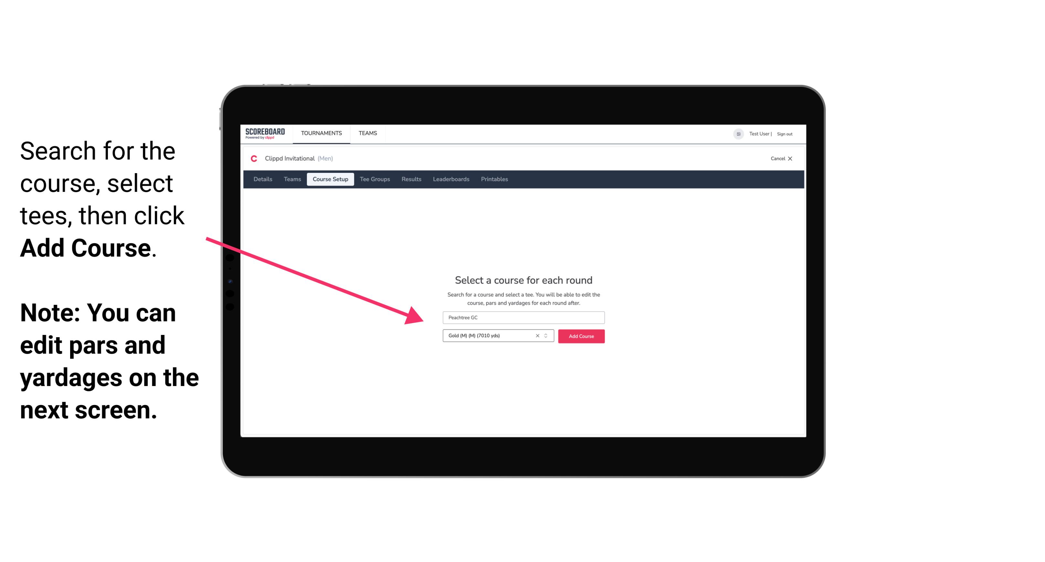Viewport: 1045px width, 562px height.
Task: Click the Sign out link
Action: 784,134
